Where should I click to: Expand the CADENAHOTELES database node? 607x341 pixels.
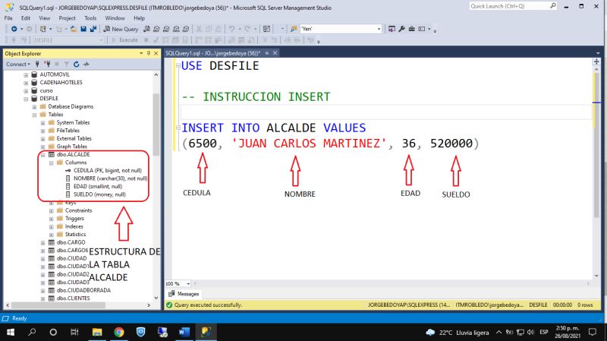point(26,83)
